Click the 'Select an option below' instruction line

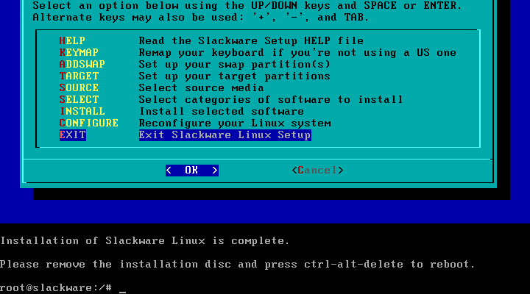pyautogui.click(x=247, y=6)
